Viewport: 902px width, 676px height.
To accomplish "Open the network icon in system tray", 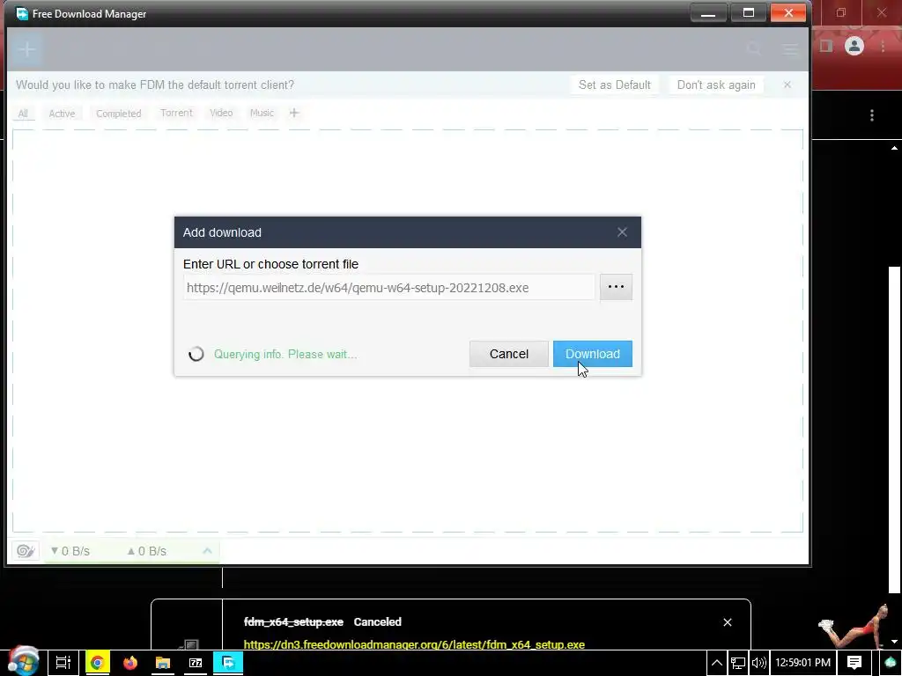I will point(737,663).
